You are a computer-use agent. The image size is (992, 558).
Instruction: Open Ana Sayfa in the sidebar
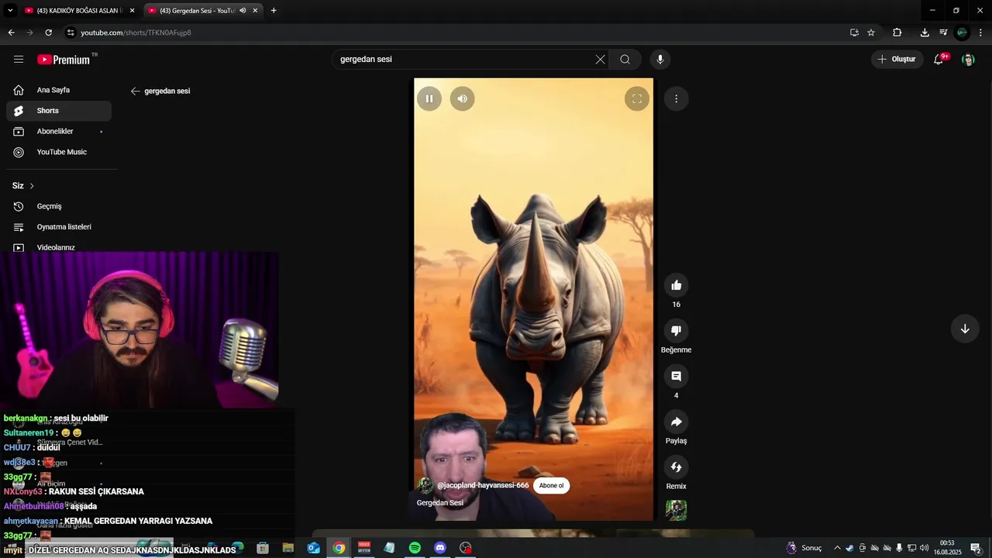[x=59, y=90]
